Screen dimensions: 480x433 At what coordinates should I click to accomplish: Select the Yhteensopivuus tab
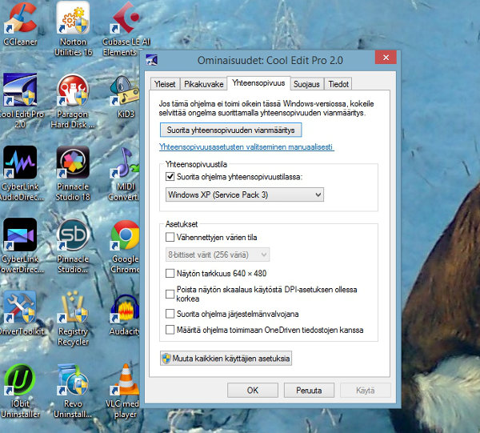tap(258, 83)
